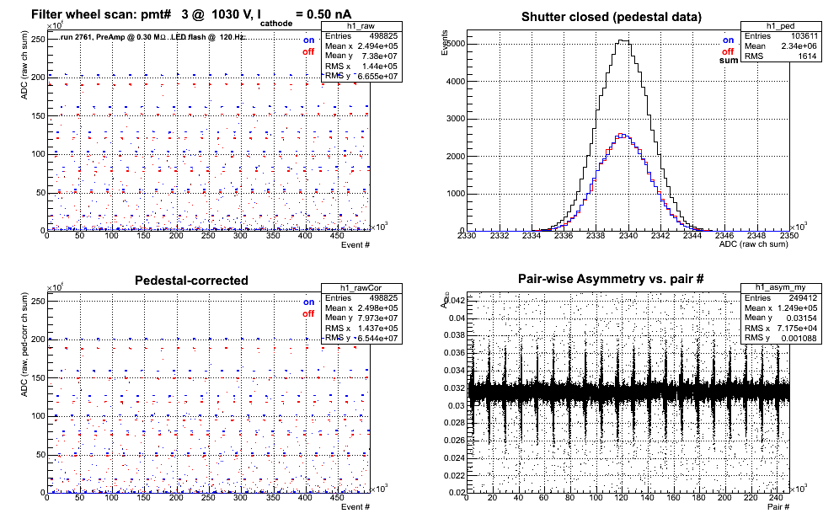Select the 5000 tick on the Events axis
The width and height of the screenshot is (839, 524).
coord(457,43)
